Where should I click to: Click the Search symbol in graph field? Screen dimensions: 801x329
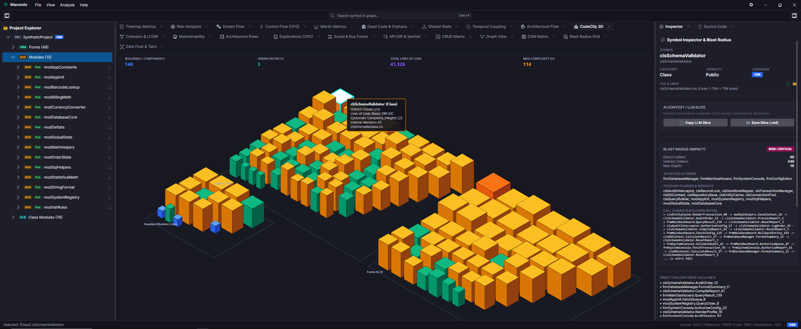pos(401,16)
